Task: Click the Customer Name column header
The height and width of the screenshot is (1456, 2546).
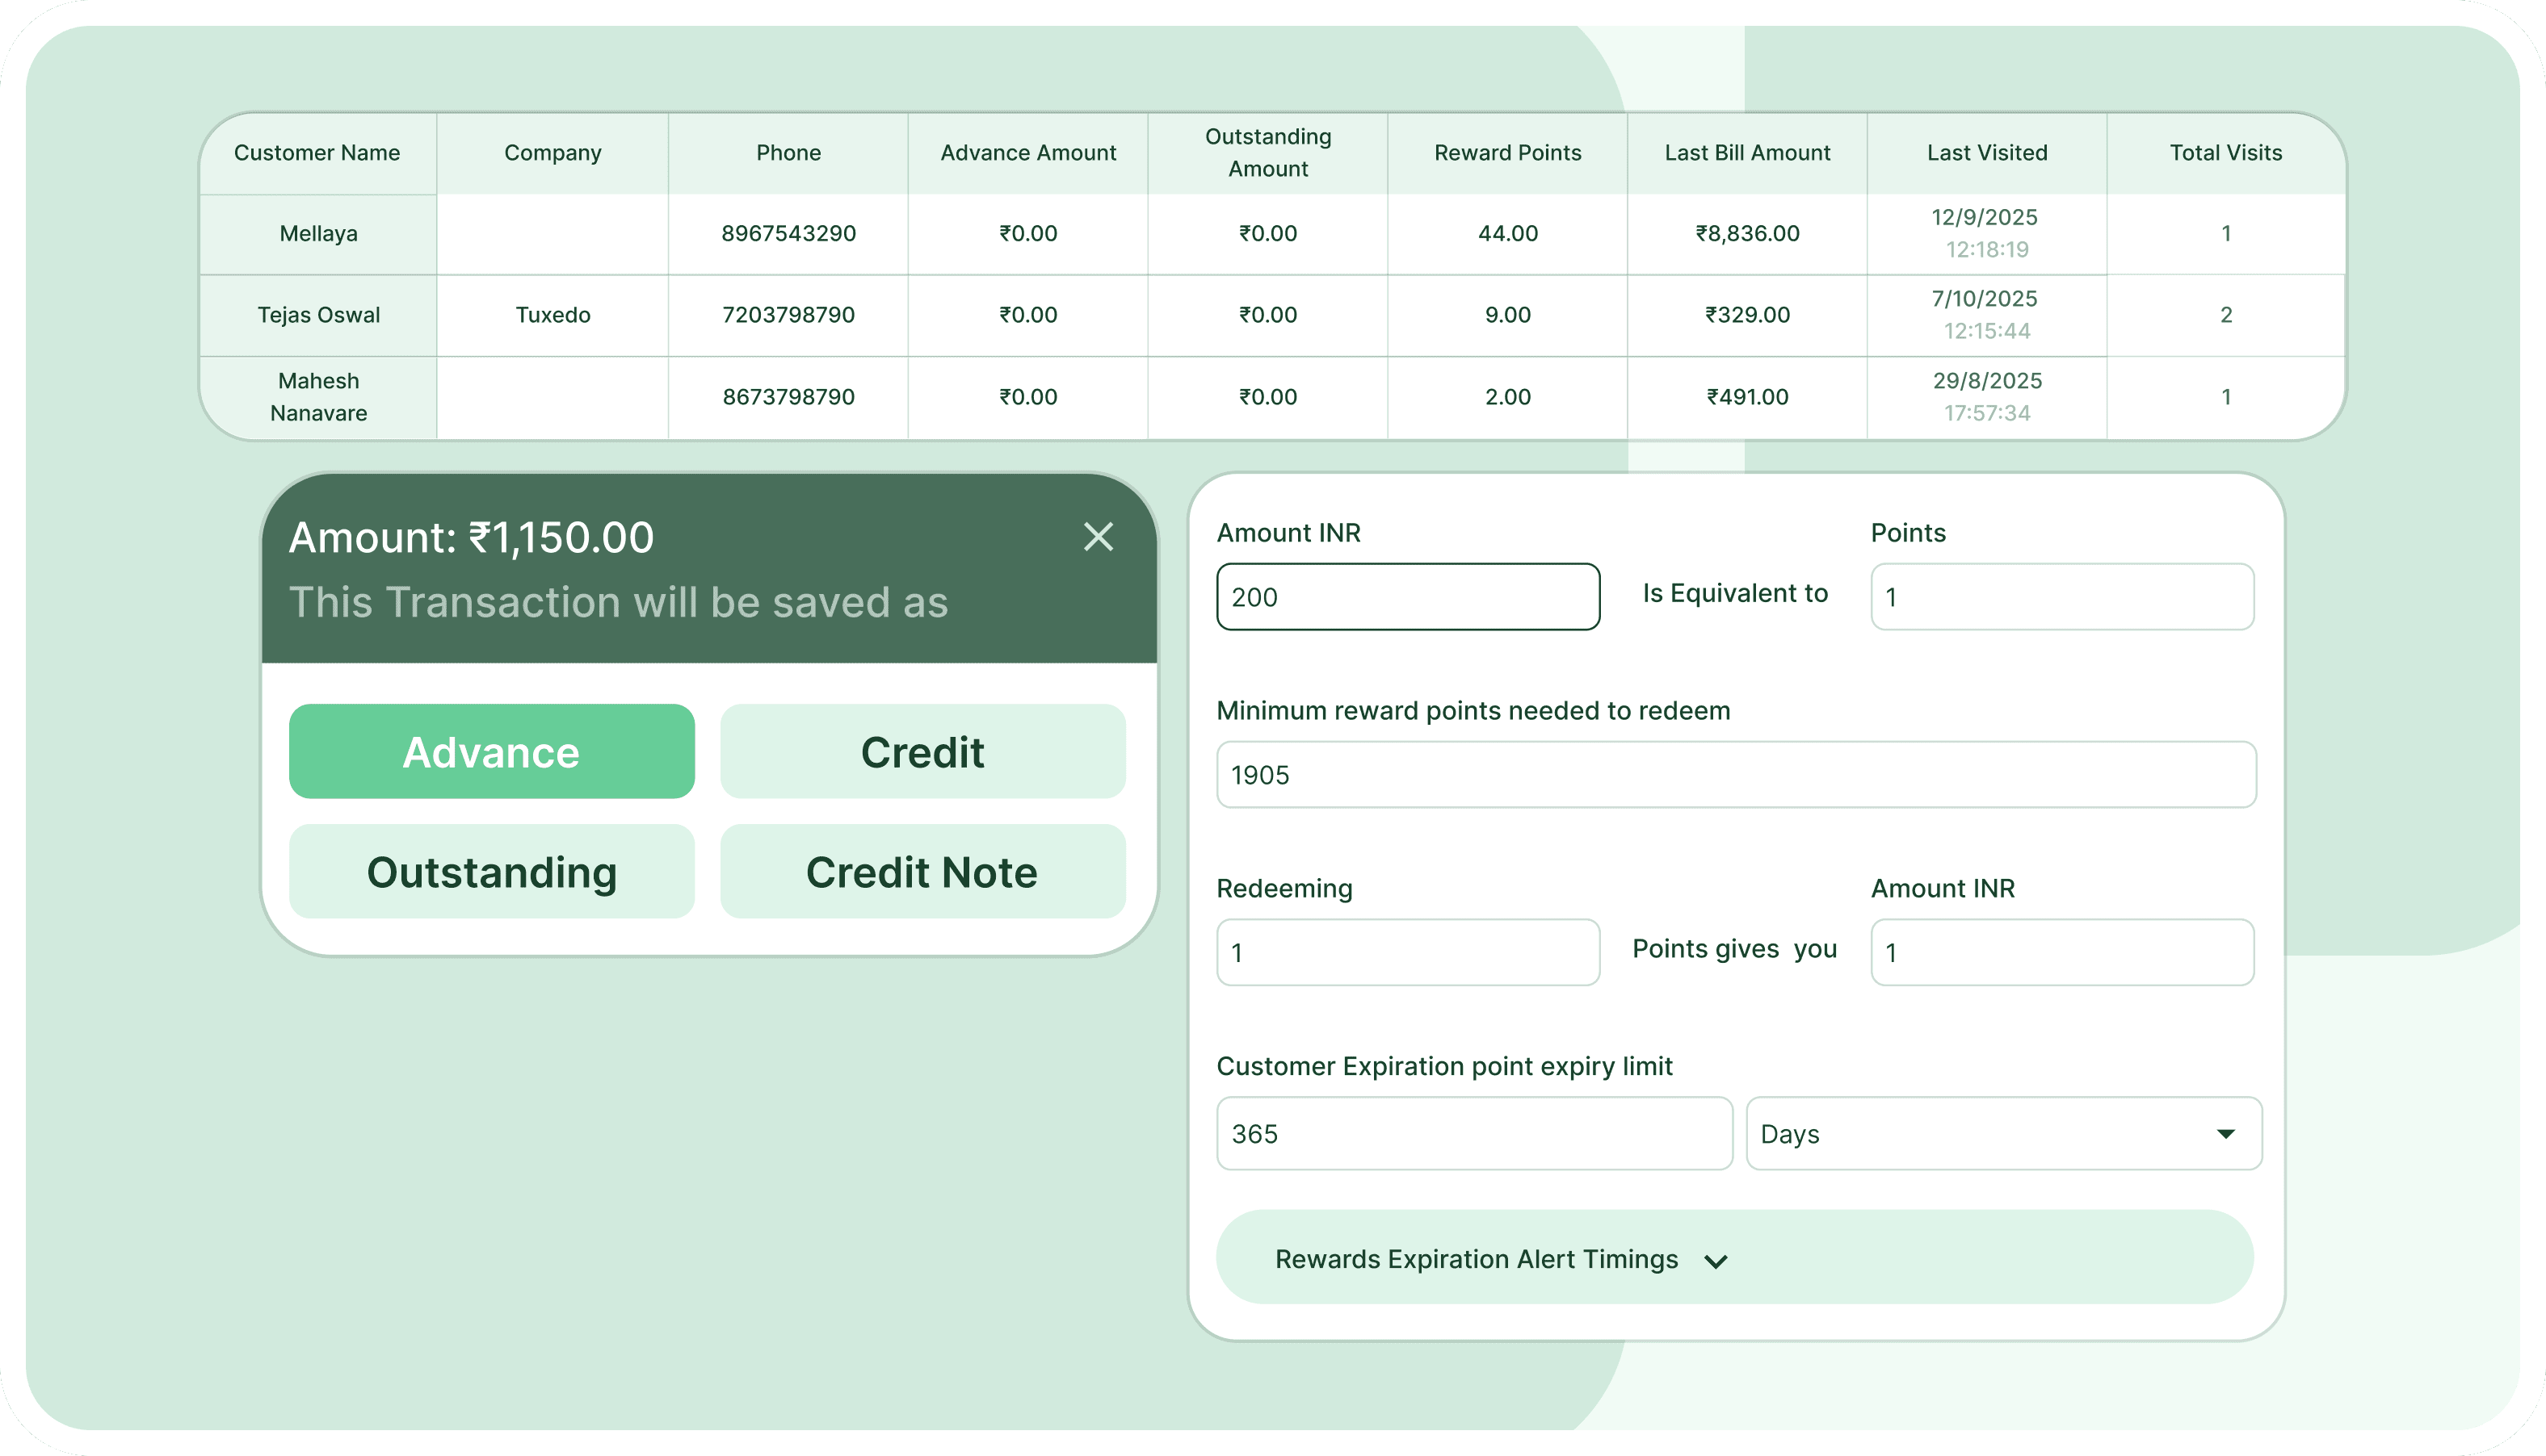Action: [317, 152]
